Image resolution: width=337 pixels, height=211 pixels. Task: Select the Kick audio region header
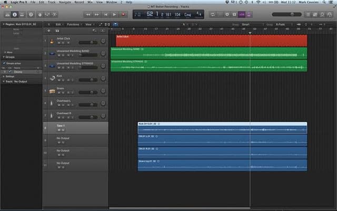point(222,124)
